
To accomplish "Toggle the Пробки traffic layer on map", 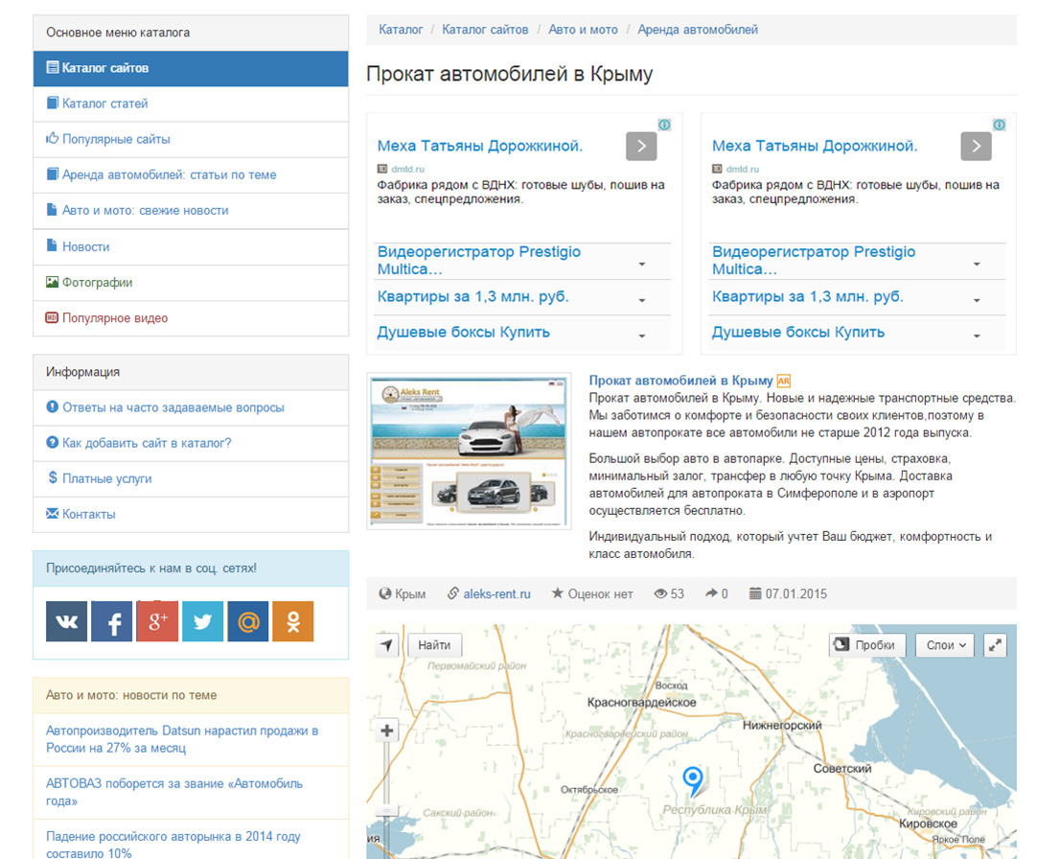I will [867, 645].
